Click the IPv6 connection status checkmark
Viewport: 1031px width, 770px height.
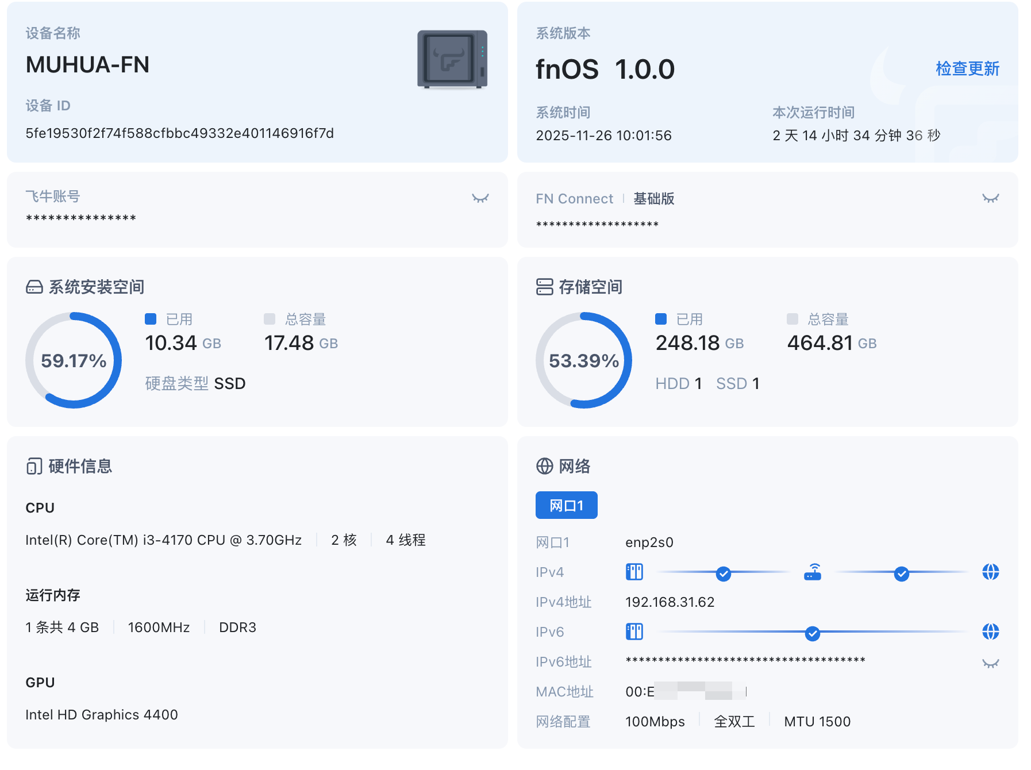pyautogui.click(x=812, y=633)
